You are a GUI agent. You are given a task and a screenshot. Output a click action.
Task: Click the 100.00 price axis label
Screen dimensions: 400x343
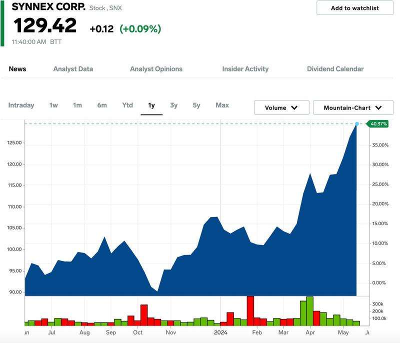(x=14, y=249)
